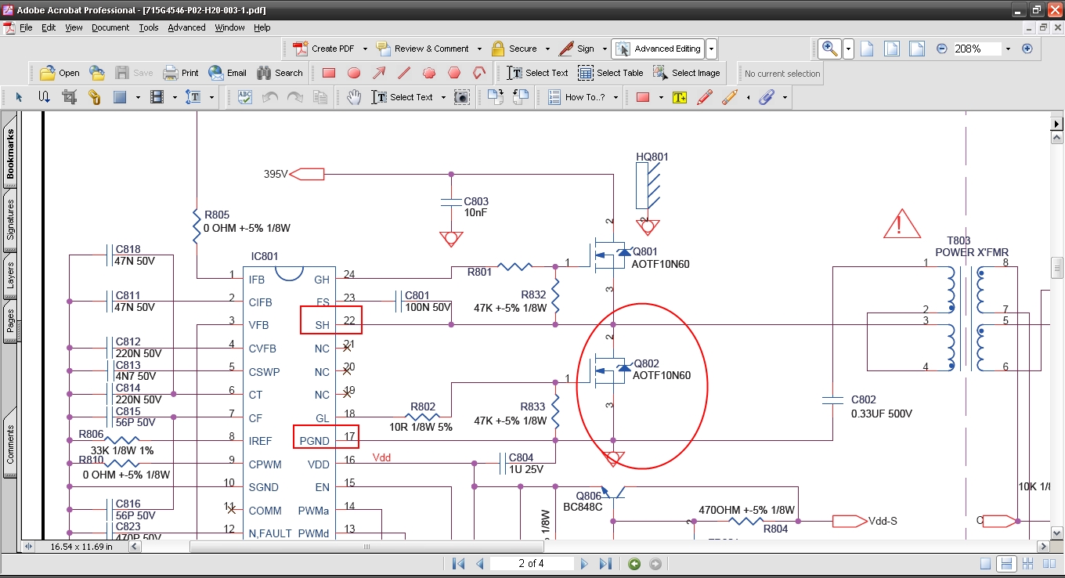This screenshot has width=1065, height=578.
Task: Select the yellow Text Box tool
Action: (679, 97)
